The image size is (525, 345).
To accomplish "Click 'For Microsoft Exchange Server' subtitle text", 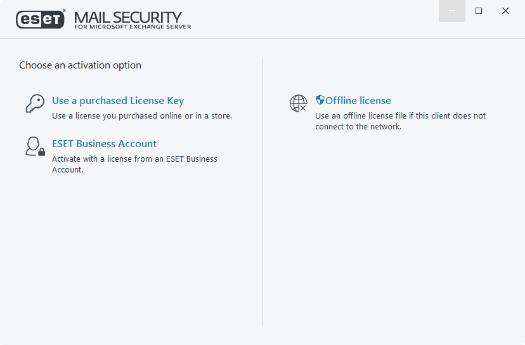I will [x=133, y=27].
